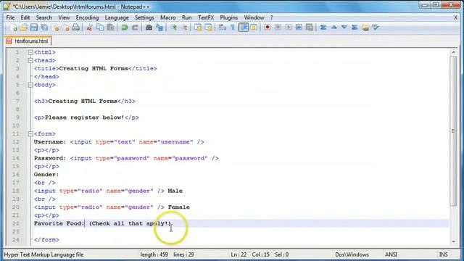Click the vertical scrollbar up arrow
The height and width of the screenshot is (261, 464).
tap(453, 52)
